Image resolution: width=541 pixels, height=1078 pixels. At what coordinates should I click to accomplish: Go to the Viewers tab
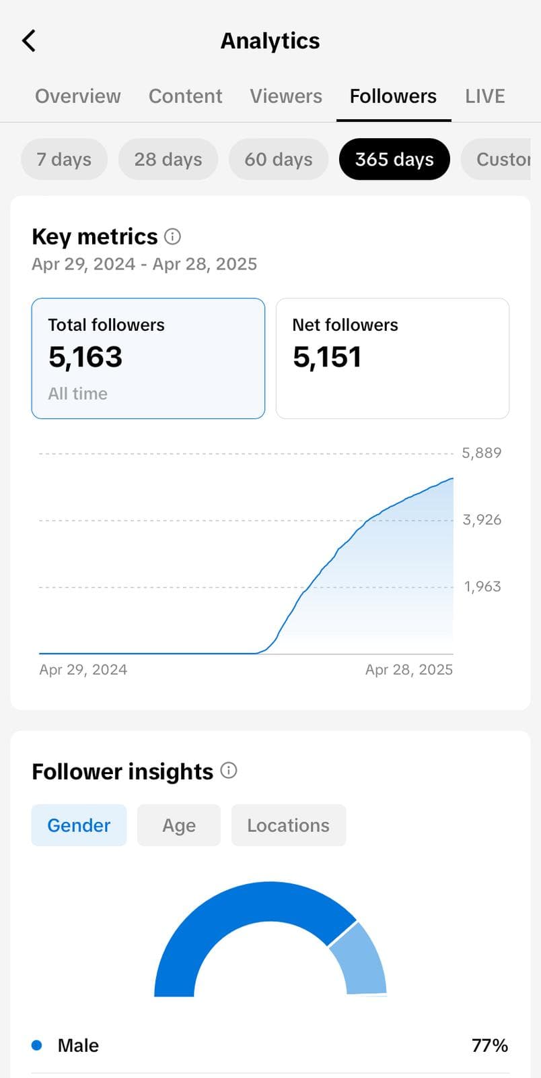click(x=286, y=96)
